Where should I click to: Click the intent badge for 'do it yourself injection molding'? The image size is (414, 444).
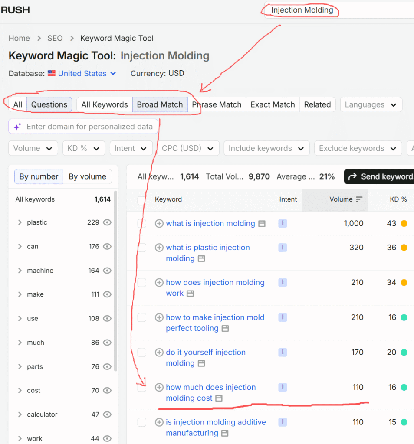[283, 352]
